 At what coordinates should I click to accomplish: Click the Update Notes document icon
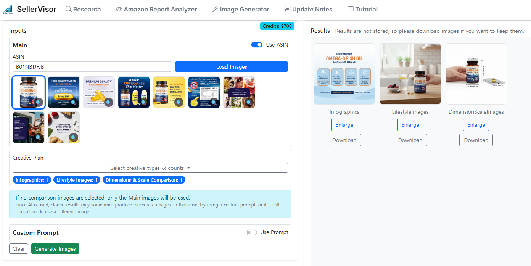pyautogui.click(x=288, y=9)
